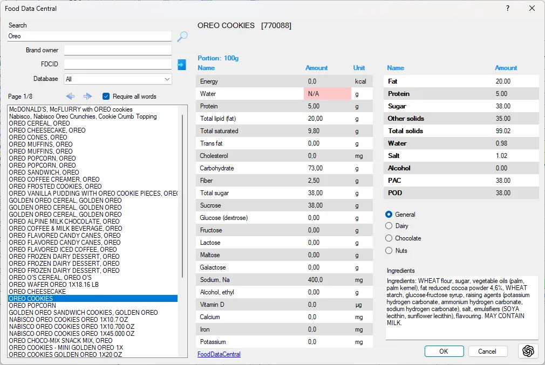Click the Salt value 1.02
Image resolution: width=545 pixels, height=365 pixels.
tap(501, 156)
